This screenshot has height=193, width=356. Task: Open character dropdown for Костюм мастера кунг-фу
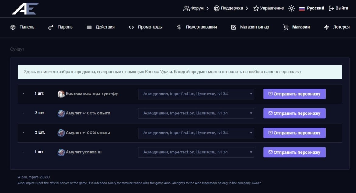pos(196,94)
